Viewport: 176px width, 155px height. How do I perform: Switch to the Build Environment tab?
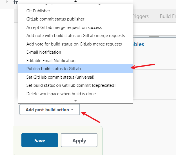point(168,16)
